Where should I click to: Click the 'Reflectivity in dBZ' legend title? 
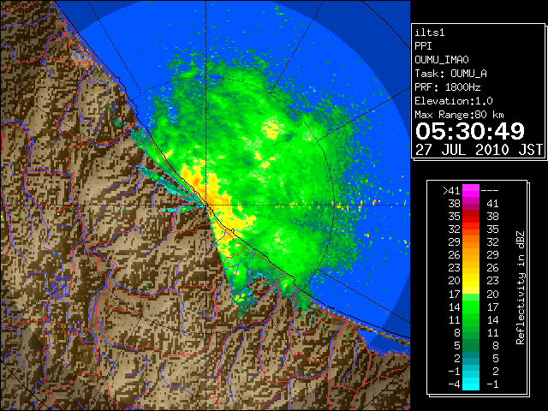coord(521,288)
